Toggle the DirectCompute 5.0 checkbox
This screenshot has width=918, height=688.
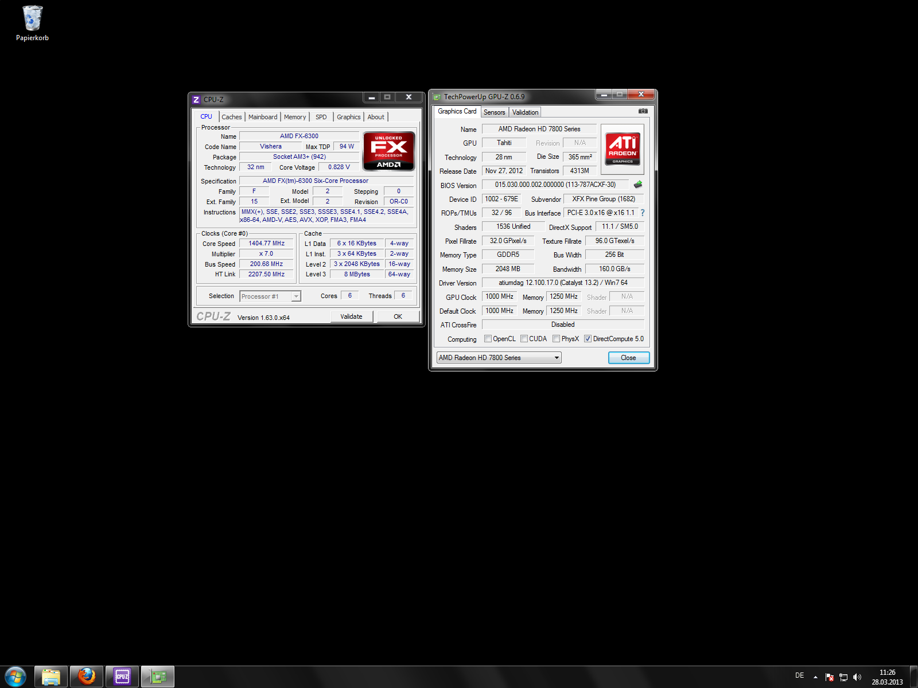pos(588,339)
